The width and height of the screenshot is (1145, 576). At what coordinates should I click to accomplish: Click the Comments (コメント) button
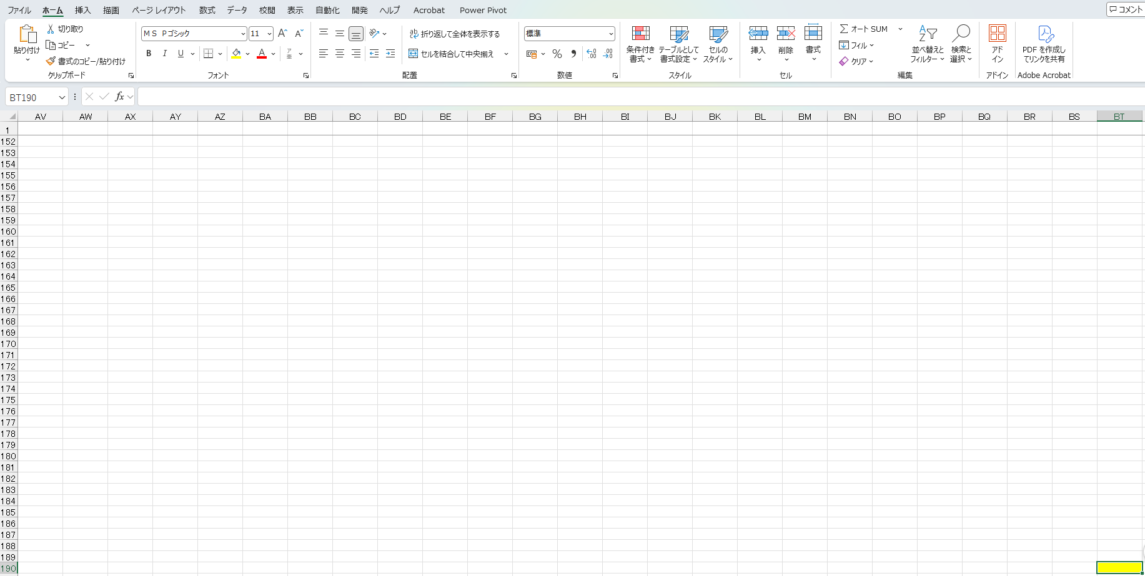1126,9
